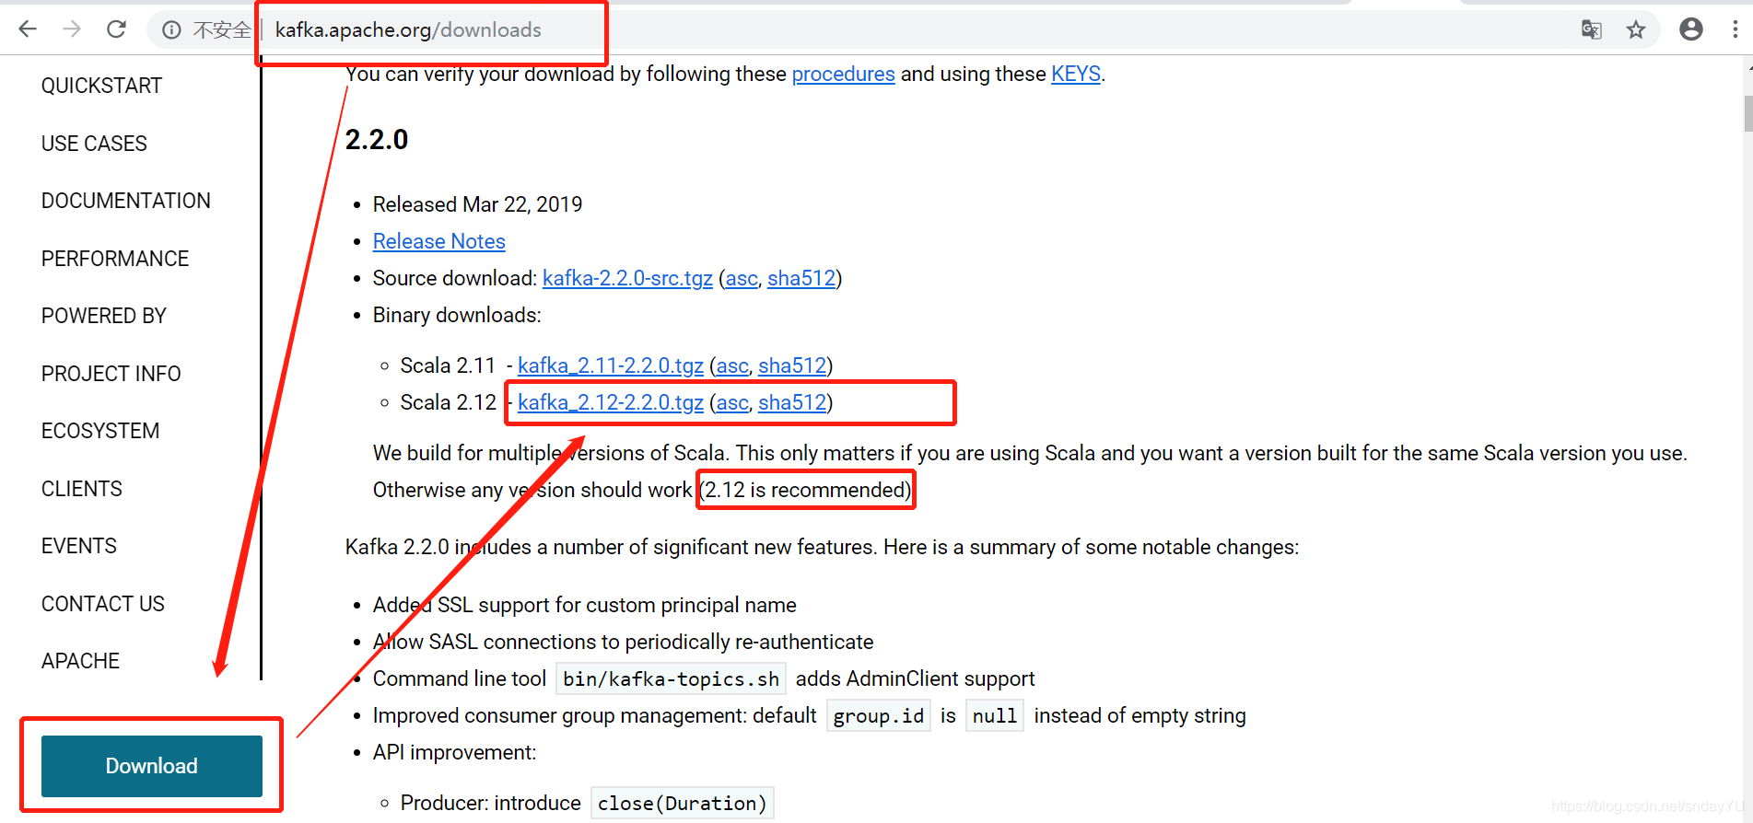
Task: Open sha512 checksum for Scala 2.12 binary
Action: click(792, 402)
